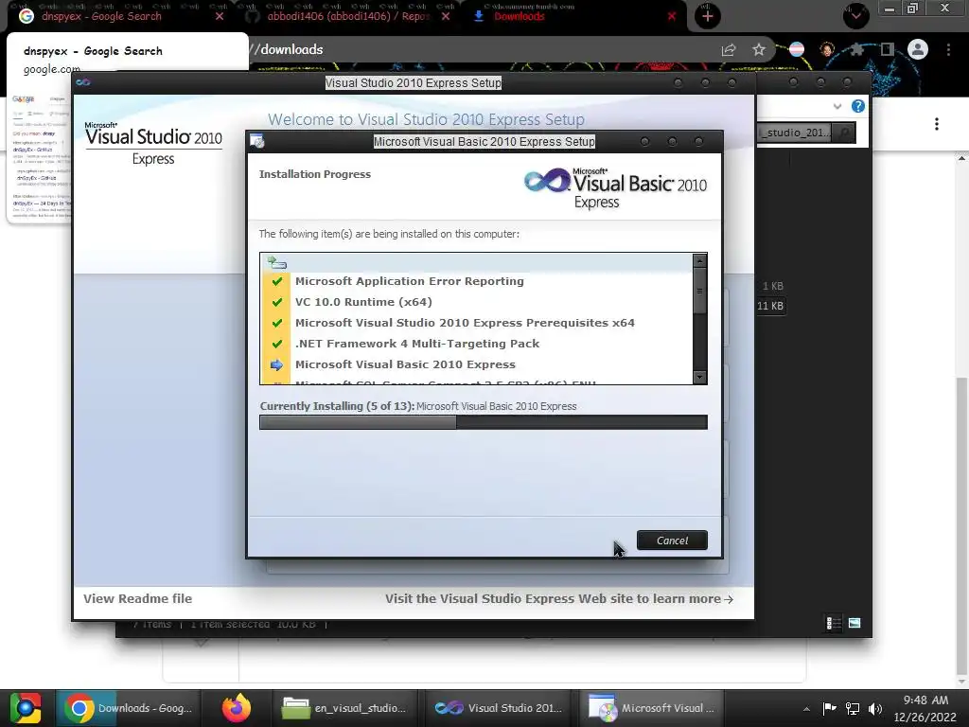Open Chrome tab search dropdown
The height and width of the screenshot is (727, 969).
pos(855,16)
